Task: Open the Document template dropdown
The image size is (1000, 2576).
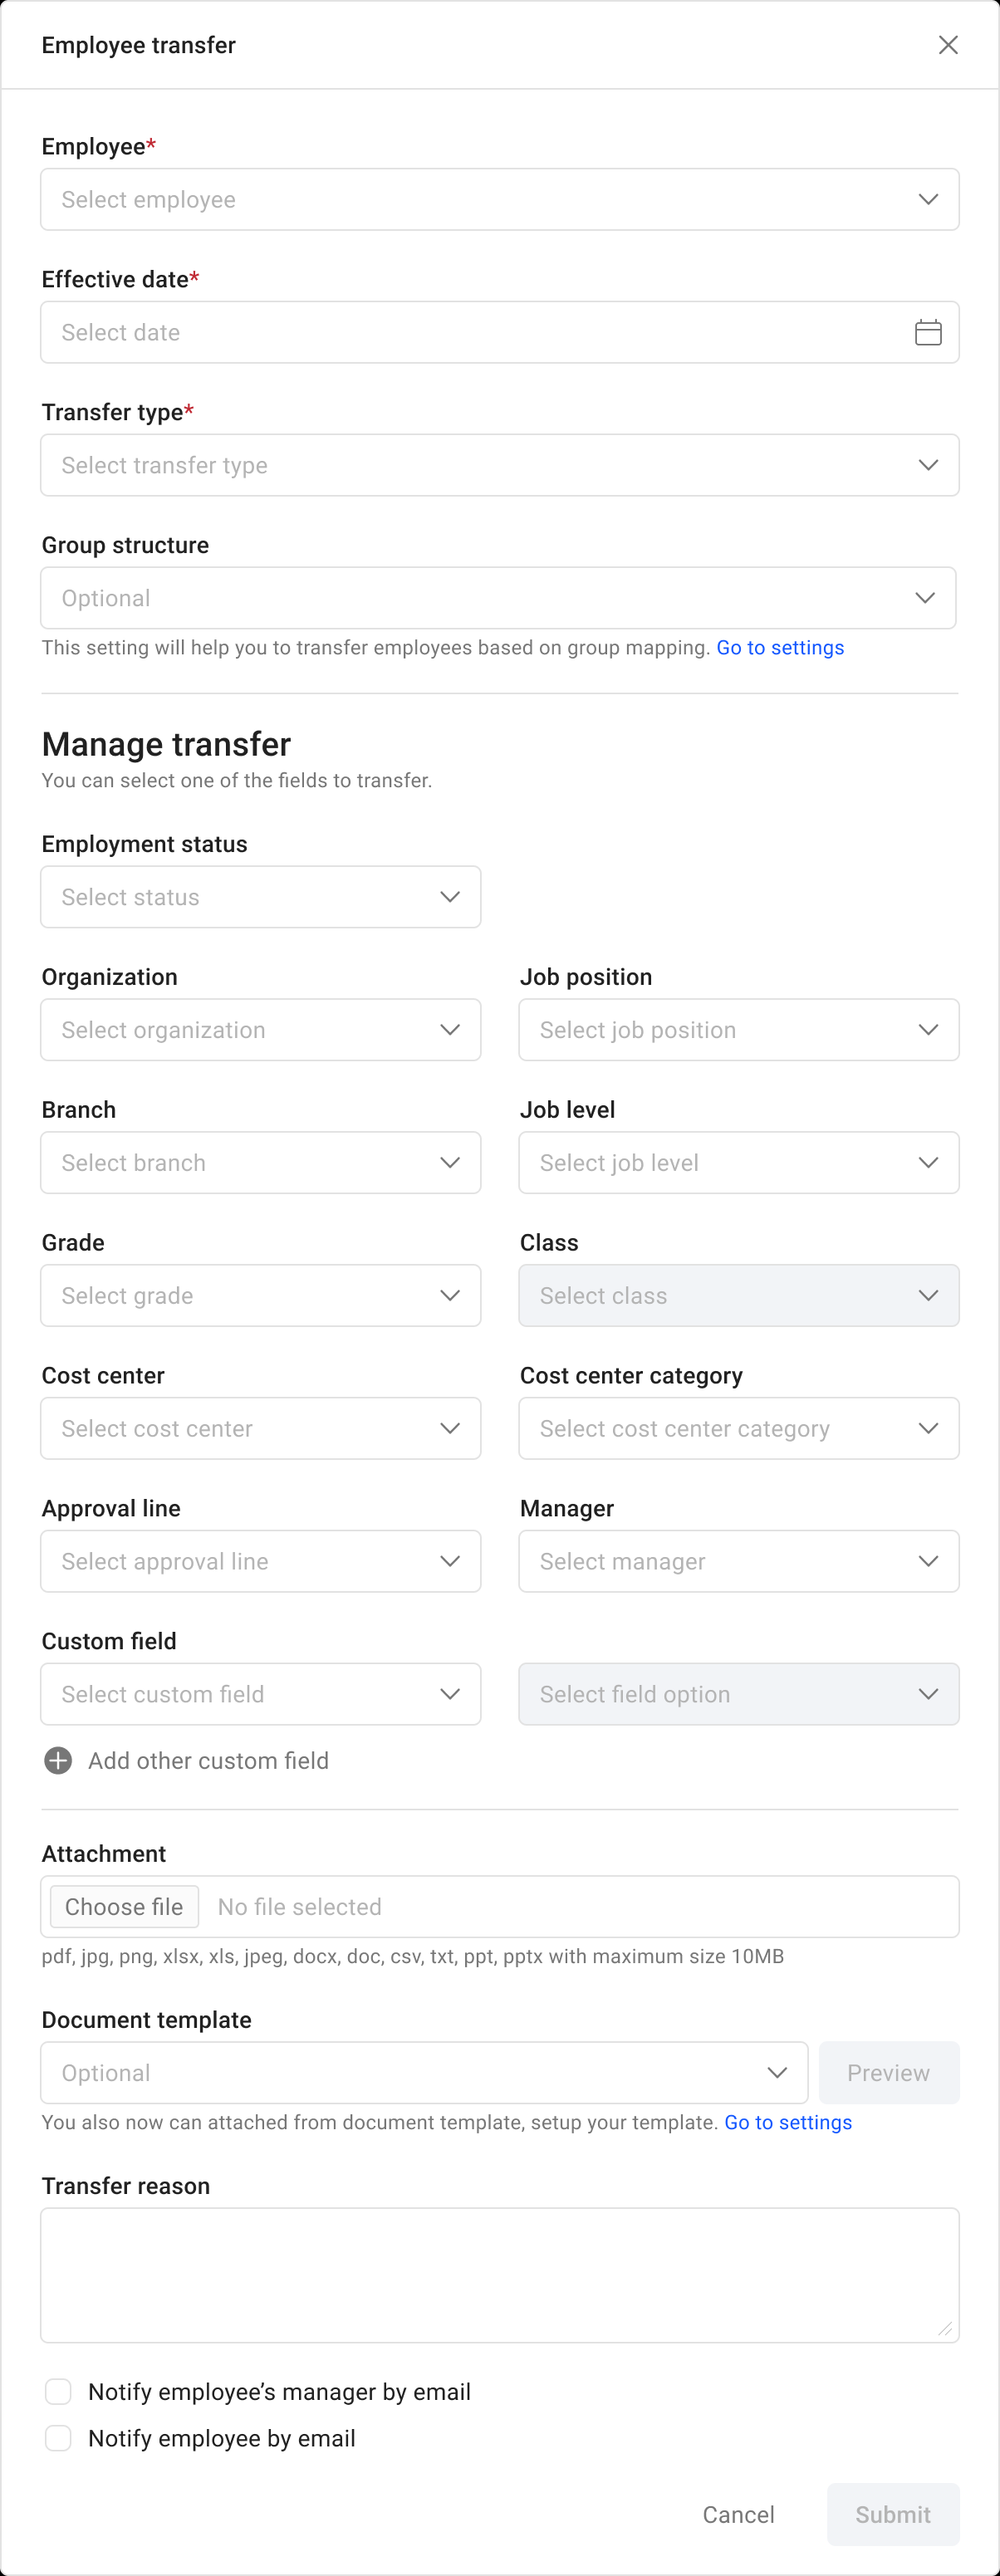Action: coord(423,2072)
